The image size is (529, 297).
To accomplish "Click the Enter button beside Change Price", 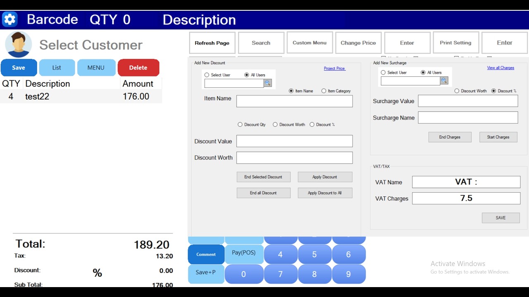I will 407,43.
